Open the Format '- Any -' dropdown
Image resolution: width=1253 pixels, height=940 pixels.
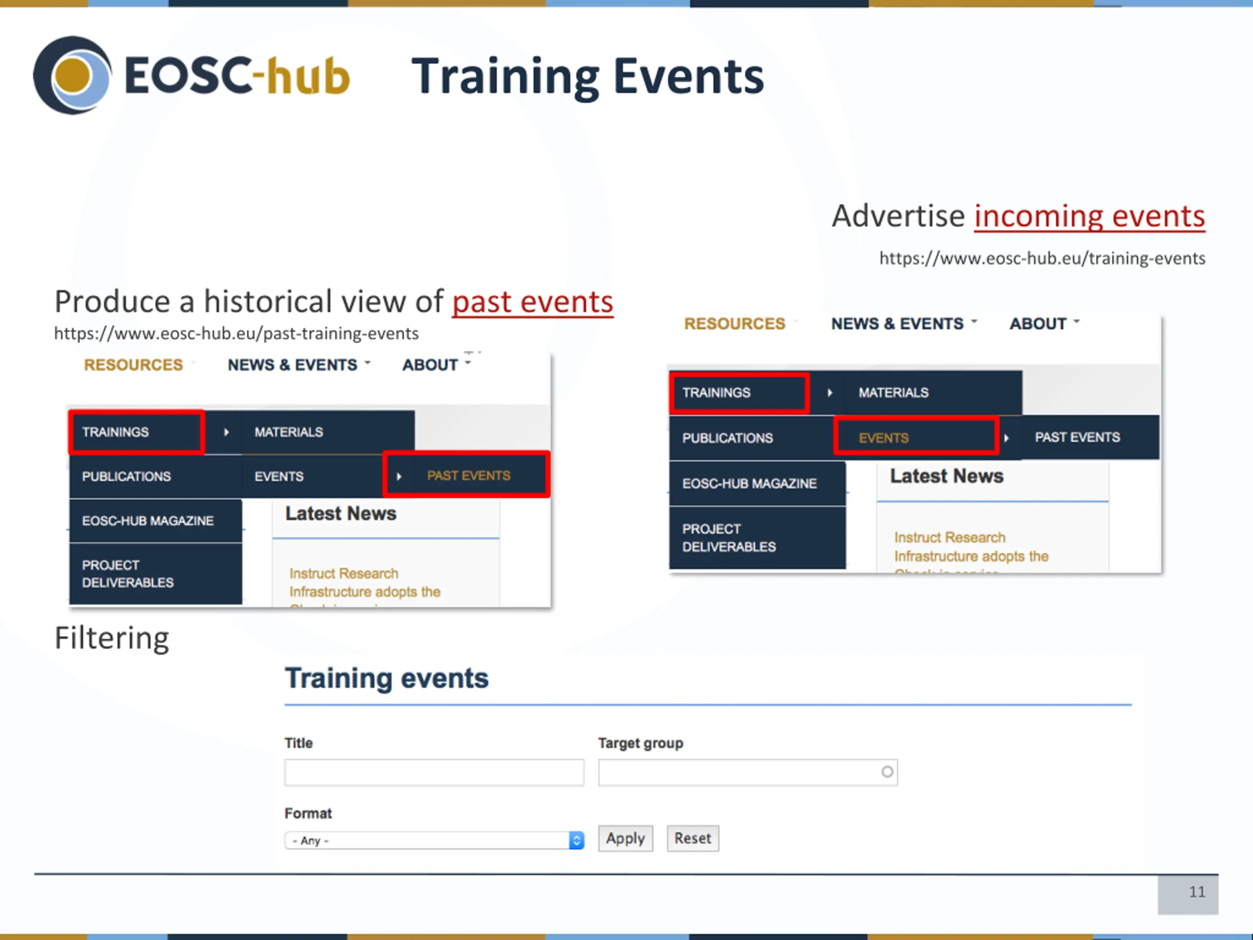coord(435,840)
